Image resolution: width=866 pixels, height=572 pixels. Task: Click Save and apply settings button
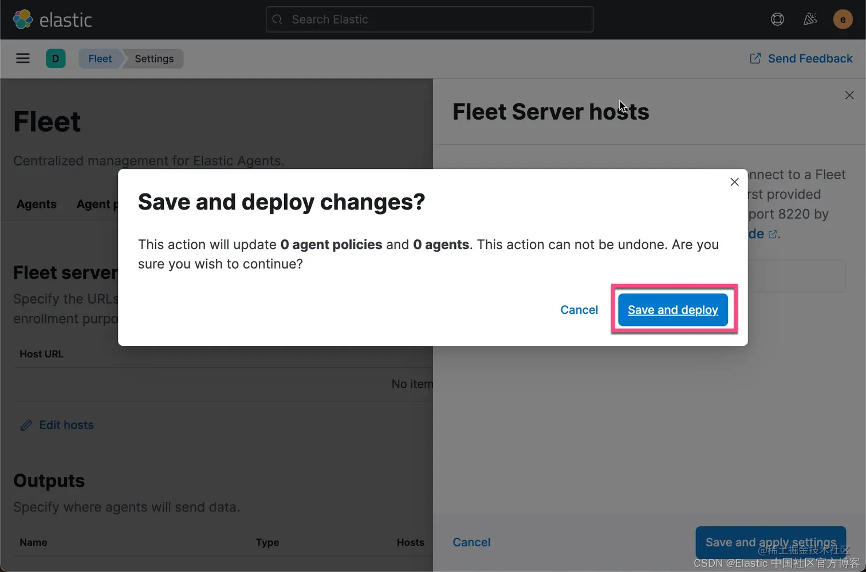770,542
